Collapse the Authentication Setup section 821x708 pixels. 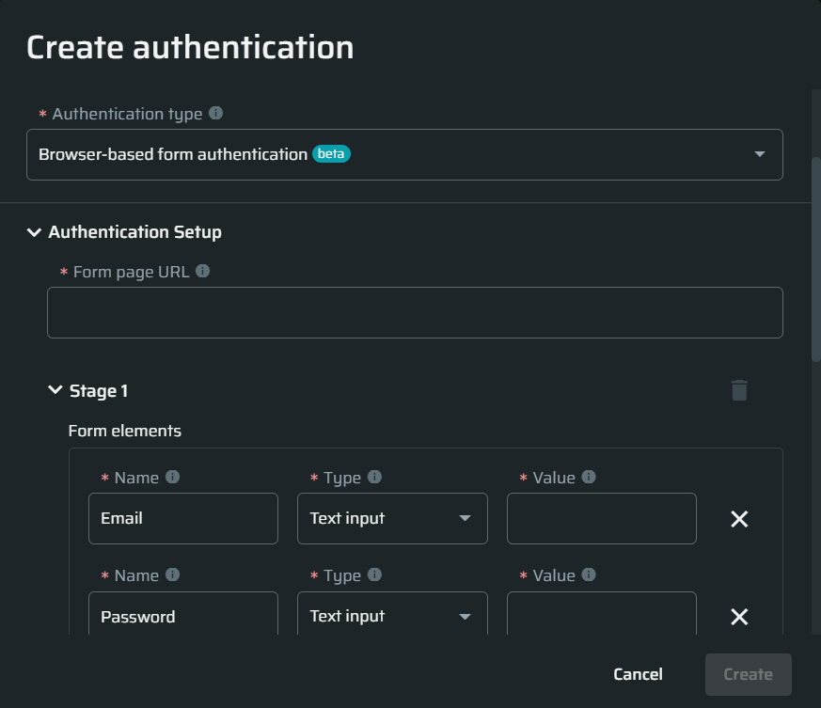pos(35,232)
